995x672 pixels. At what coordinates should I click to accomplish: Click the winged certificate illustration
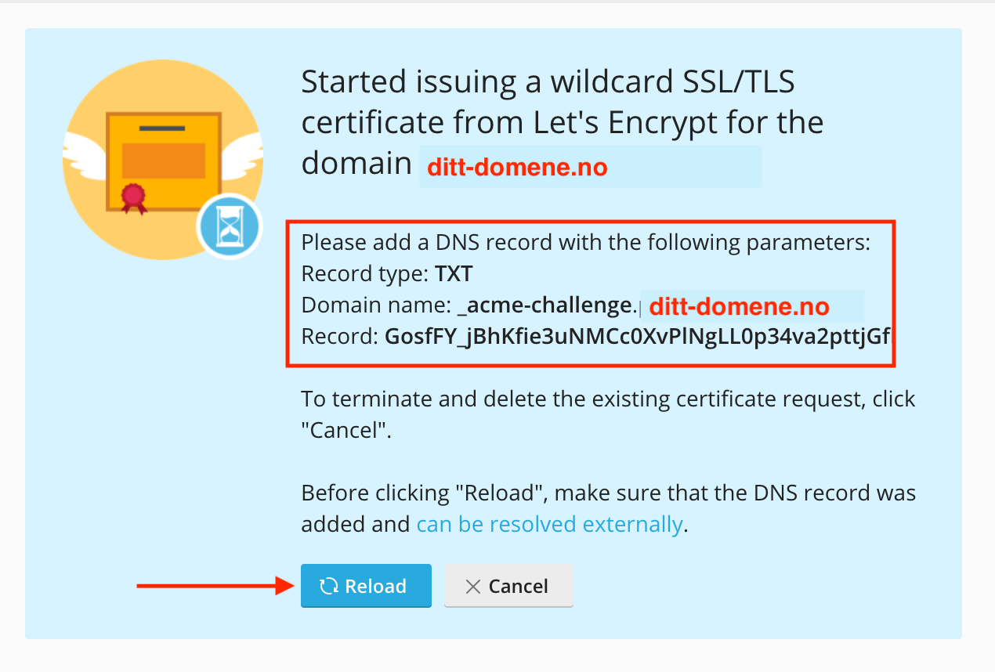click(163, 160)
